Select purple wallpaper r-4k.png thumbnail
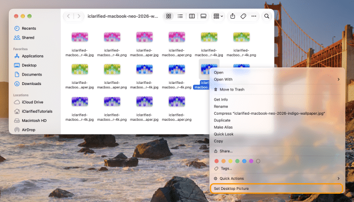The width and height of the screenshot is (354, 202). (112, 102)
